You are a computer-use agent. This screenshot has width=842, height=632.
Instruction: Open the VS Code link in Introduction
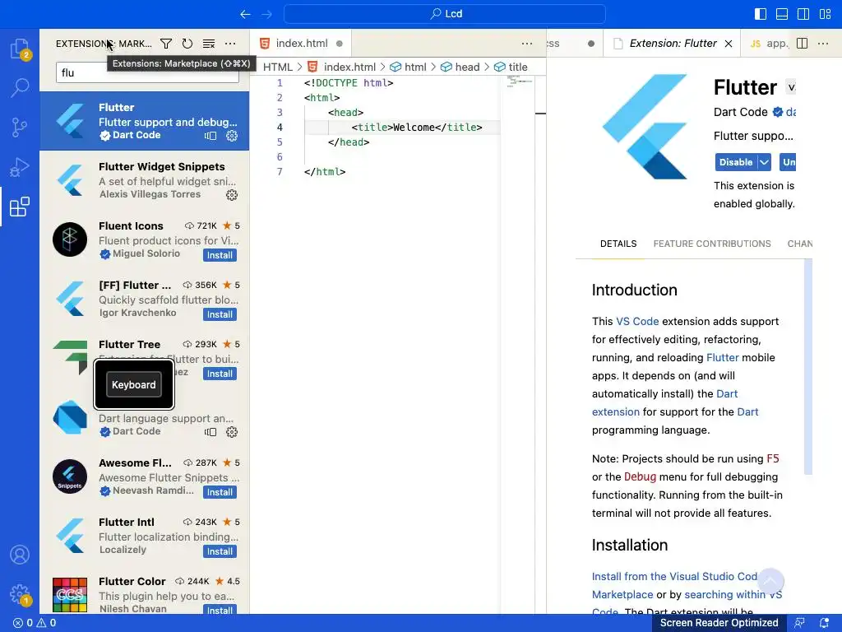(x=637, y=322)
